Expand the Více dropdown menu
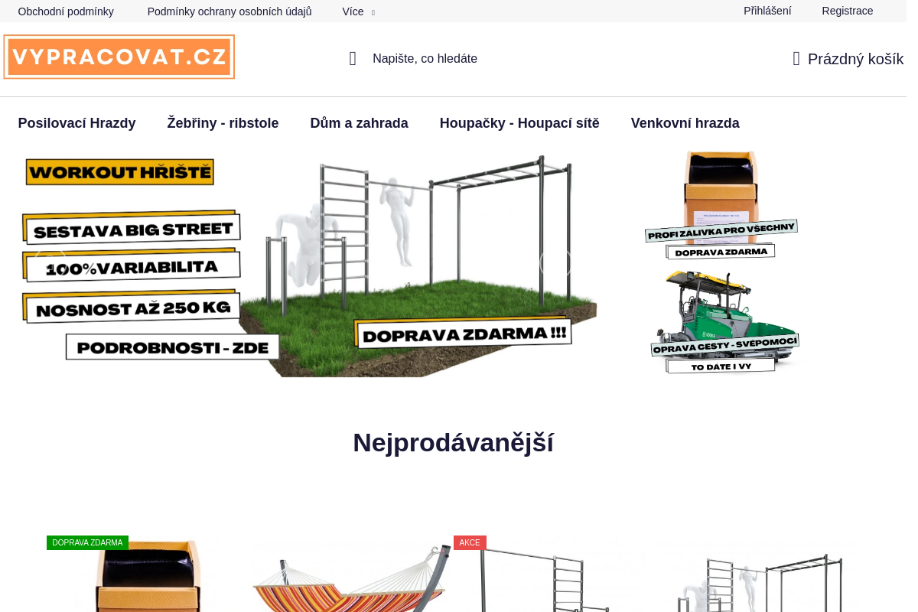 [x=357, y=11]
